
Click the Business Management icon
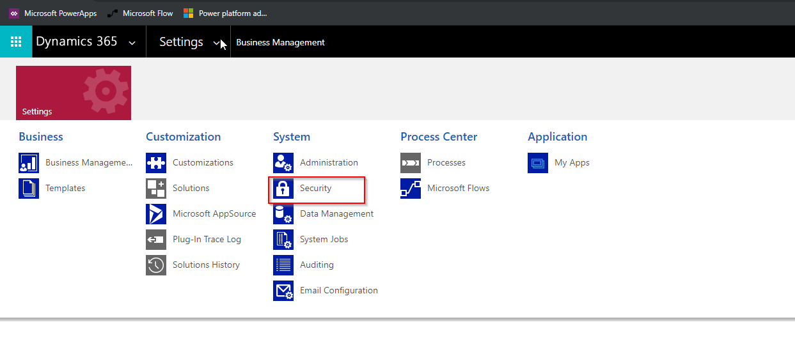(x=29, y=163)
